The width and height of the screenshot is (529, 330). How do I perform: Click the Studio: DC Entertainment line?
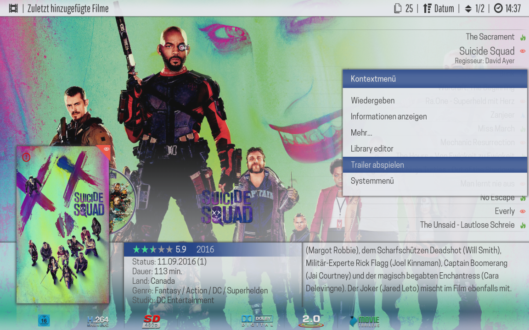[173, 300]
